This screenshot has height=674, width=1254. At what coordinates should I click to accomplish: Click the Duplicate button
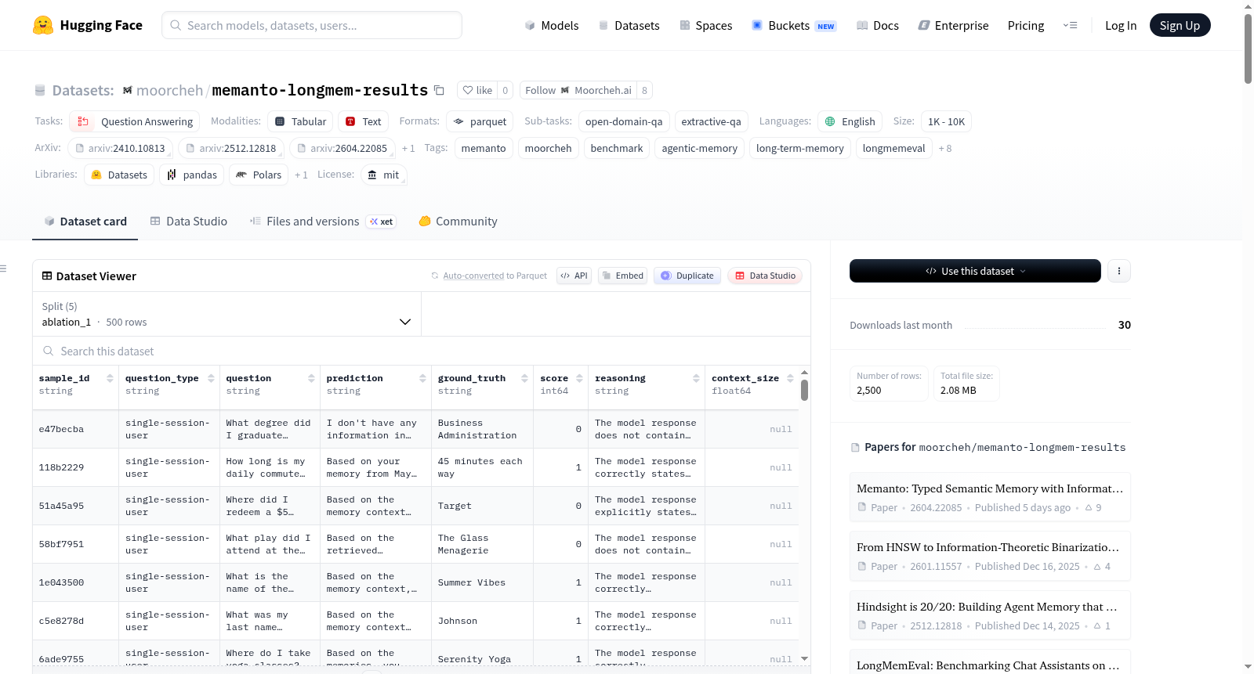687,276
